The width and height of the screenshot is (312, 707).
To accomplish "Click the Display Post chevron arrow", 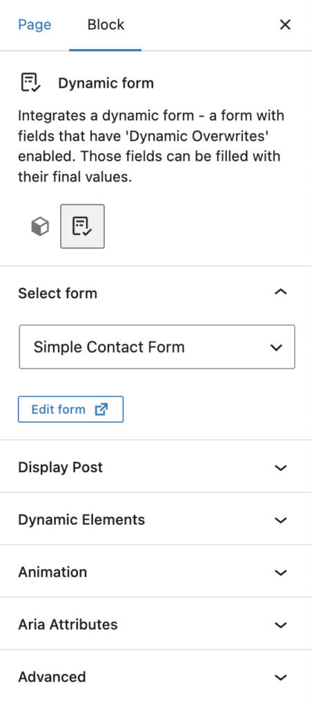I will pos(280,467).
